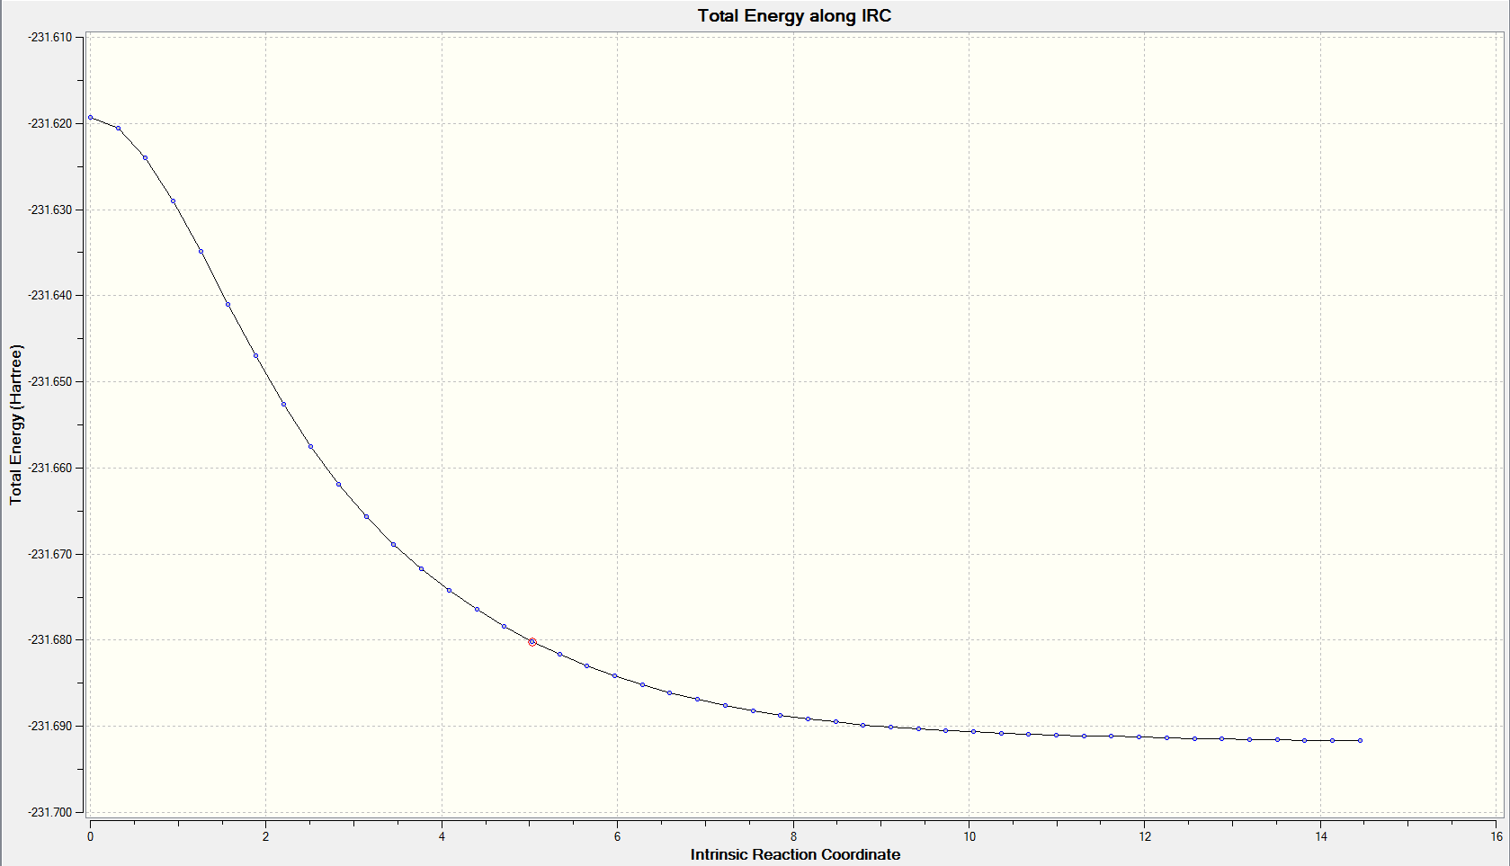Click the '16' reaction coordinate tick label
Image resolution: width=1510 pixels, height=866 pixels.
[1497, 836]
